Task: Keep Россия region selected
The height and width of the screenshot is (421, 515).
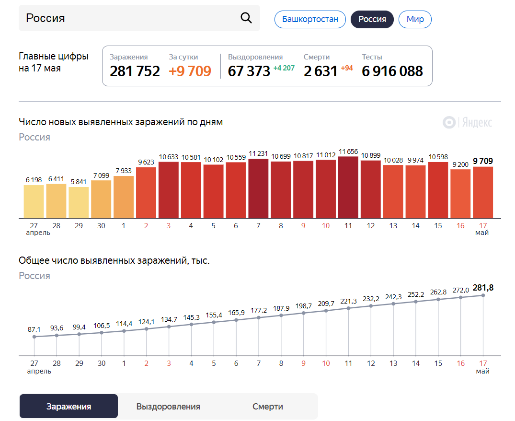Action: click(x=372, y=19)
